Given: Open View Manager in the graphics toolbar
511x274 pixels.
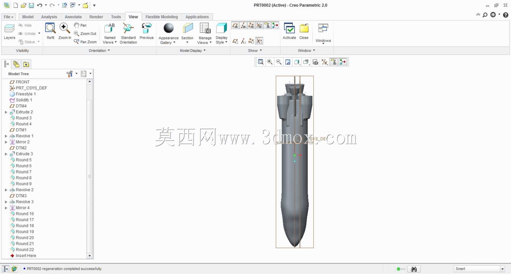Looking at the screenshot, I should [315, 62].
